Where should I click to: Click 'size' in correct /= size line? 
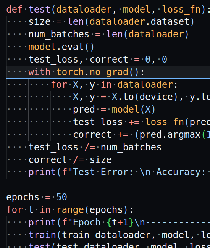[101, 160]
